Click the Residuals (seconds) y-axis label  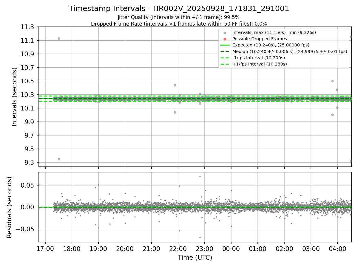[x=10, y=207]
